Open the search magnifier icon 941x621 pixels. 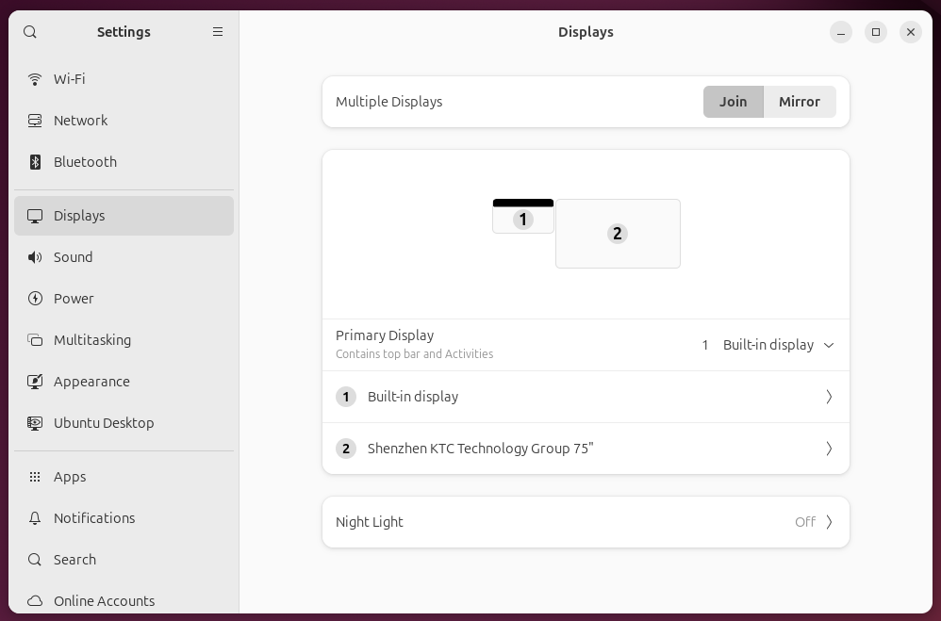click(29, 31)
